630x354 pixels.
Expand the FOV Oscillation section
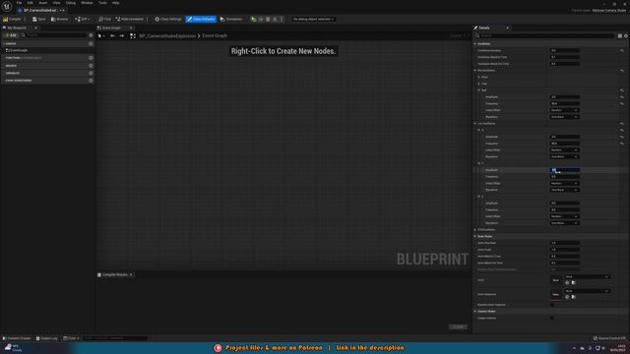coord(475,229)
